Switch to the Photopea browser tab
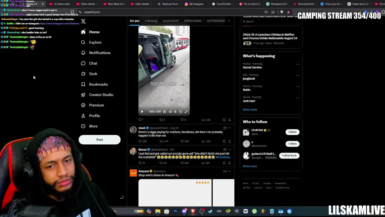The height and width of the screenshot is (217, 385). coord(277,4)
